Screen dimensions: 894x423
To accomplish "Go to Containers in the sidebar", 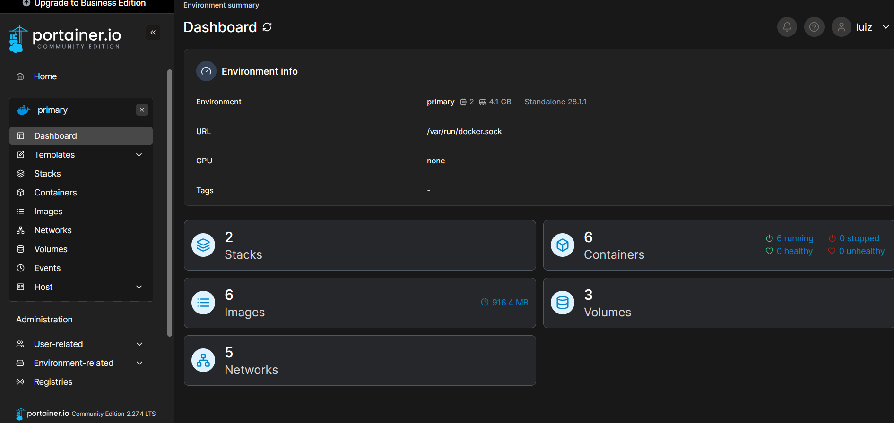I will tap(55, 193).
